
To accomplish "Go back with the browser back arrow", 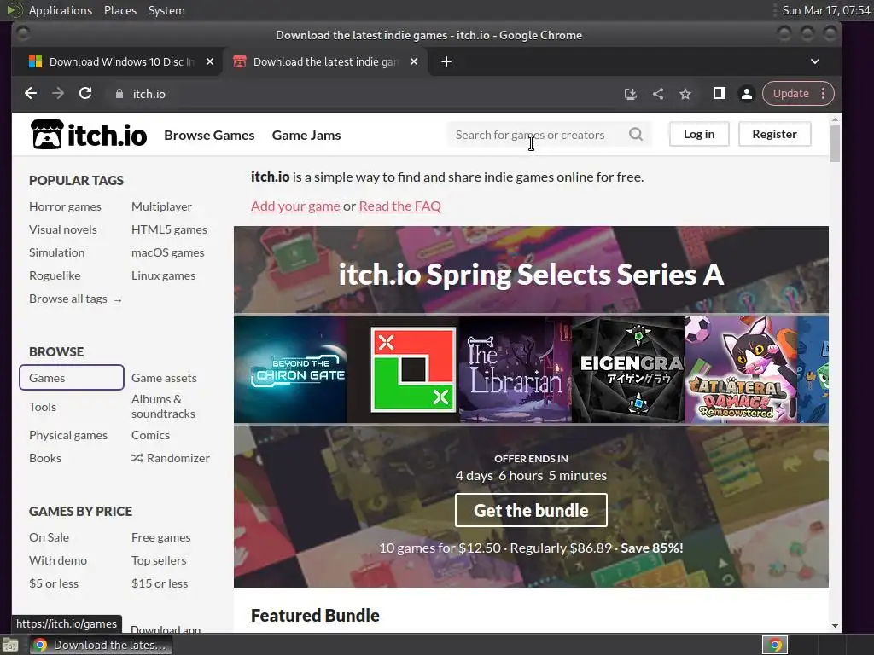I will point(31,94).
